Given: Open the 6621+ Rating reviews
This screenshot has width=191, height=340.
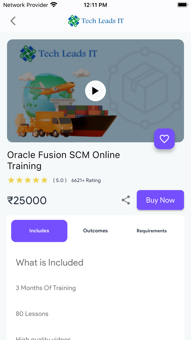Looking at the screenshot, I should 86,180.
